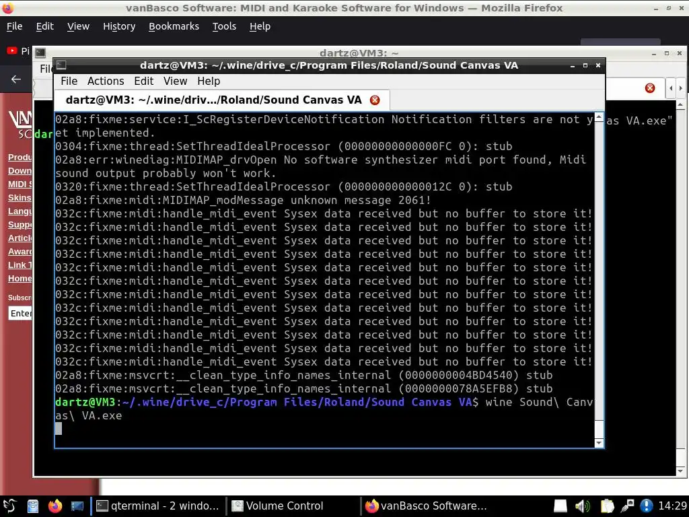Open Home link on vanBasco page
Image resolution: width=689 pixels, height=517 pixels.
tap(20, 278)
